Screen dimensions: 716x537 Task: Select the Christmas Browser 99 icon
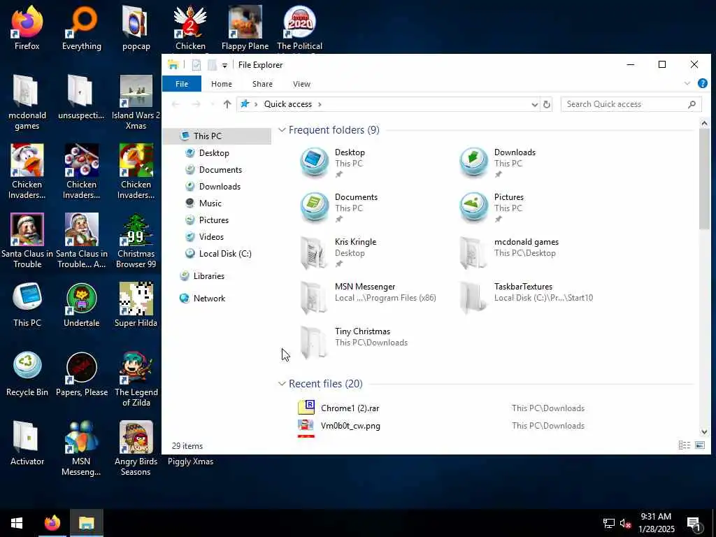point(136,241)
